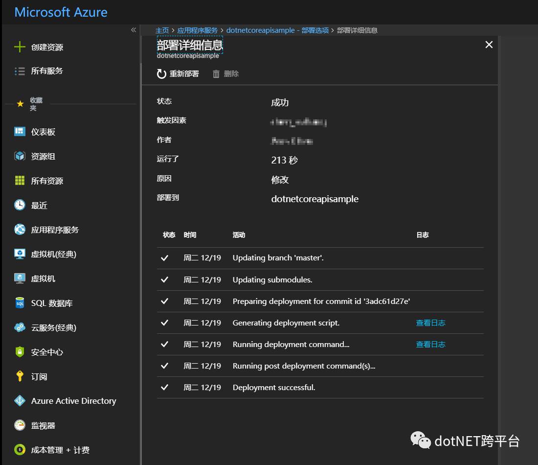
Task: Click the check mark of Deployment successful row
Action: pyautogui.click(x=165, y=387)
